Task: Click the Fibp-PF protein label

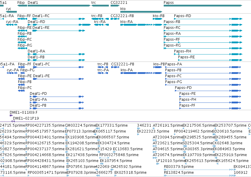Action: coord(25,64)
